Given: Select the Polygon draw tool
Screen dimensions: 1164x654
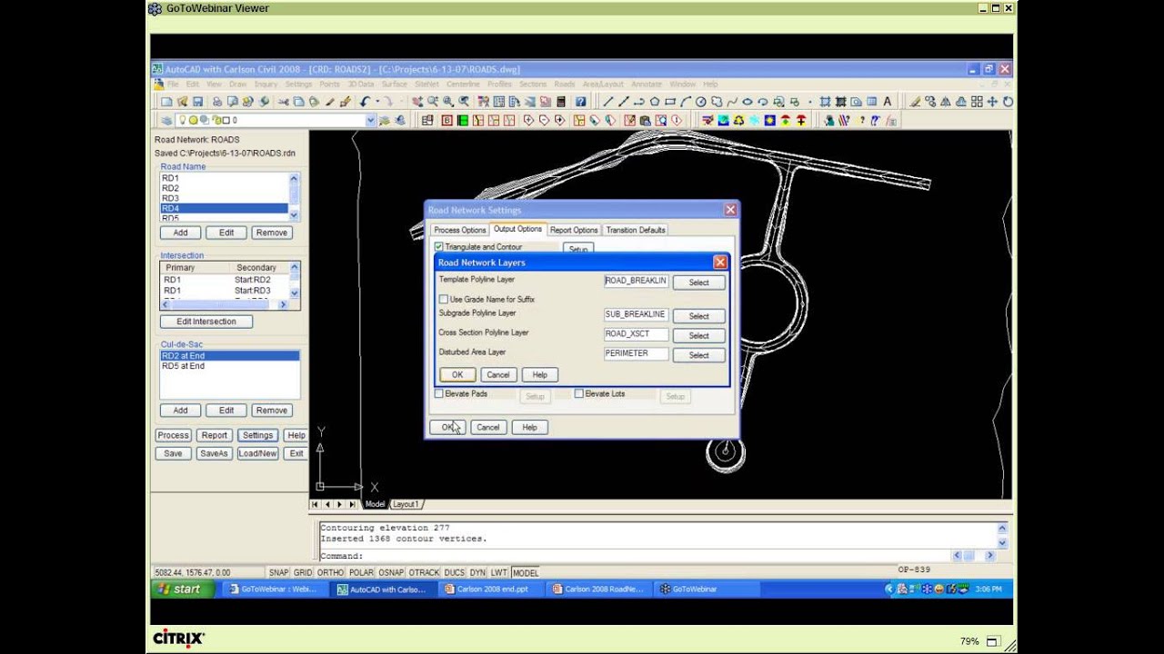Looking at the screenshot, I should tap(655, 102).
